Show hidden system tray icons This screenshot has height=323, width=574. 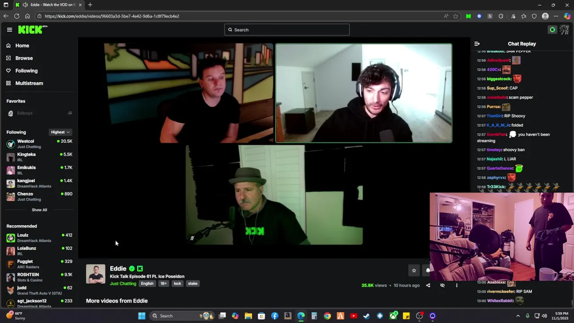point(518,316)
